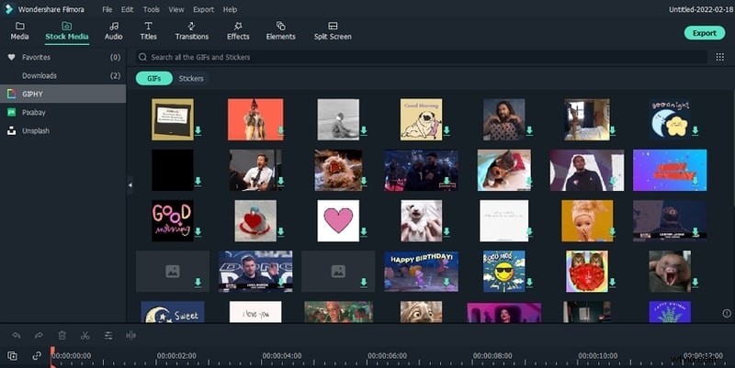Viewport: 735px width, 368px height.
Task: Download the neon Good Morning GIF
Action: click(198, 232)
